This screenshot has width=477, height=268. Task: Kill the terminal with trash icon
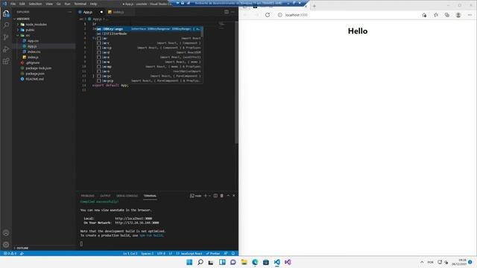[x=222, y=196]
